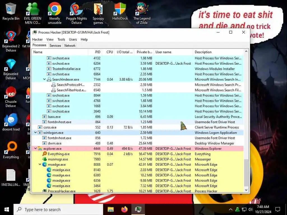
Task: Click the msnmsgr.exe Messenger icon
Action: coord(45,159)
